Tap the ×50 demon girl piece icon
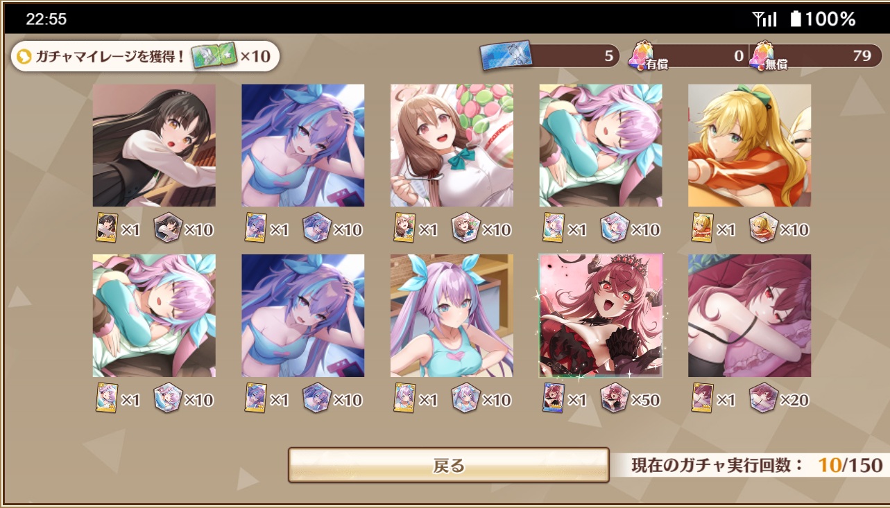 pyautogui.click(x=614, y=398)
